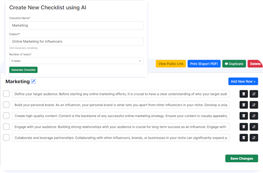Delete the 'Collaborate and leverage partnerships' row

[244, 138]
